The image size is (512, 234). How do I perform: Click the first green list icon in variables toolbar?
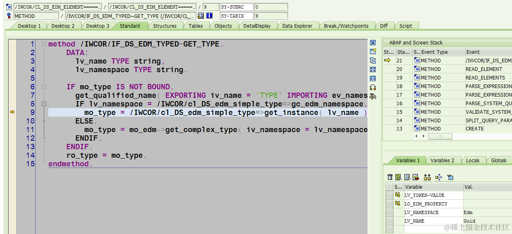click(398, 177)
